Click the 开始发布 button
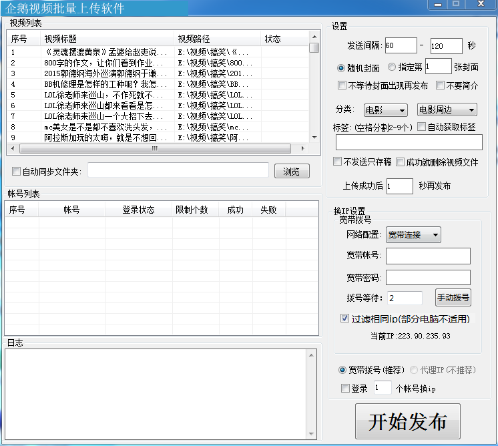 tap(407, 421)
